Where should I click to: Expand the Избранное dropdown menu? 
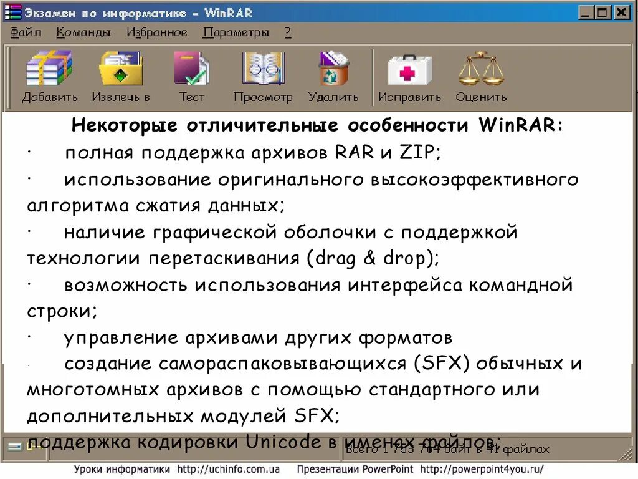156,31
